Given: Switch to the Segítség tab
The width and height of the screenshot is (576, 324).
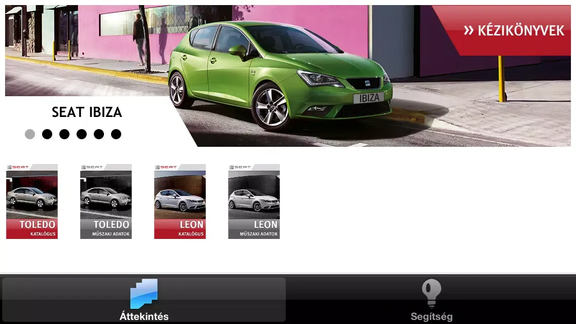Looking at the screenshot, I should click(x=431, y=299).
